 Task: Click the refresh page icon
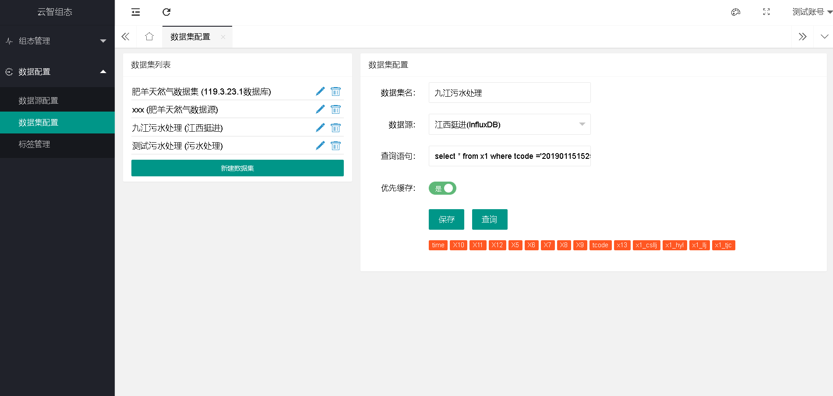[166, 12]
